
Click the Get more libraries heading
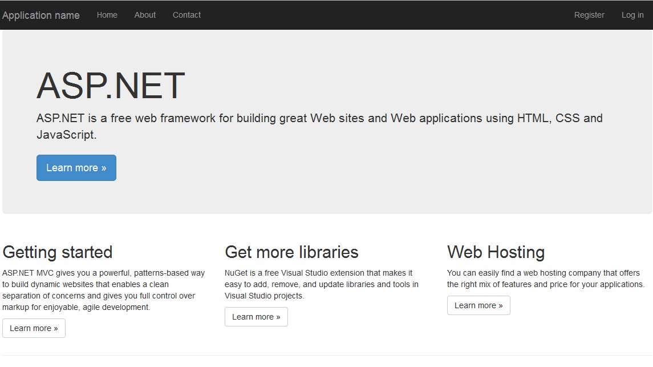coord(291,252)
